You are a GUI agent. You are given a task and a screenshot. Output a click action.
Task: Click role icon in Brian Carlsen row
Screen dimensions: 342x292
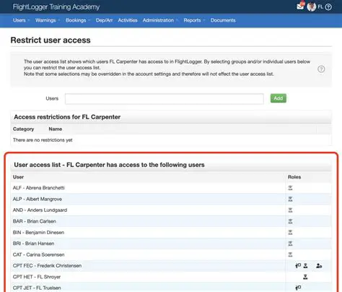(x=290, y=221)
